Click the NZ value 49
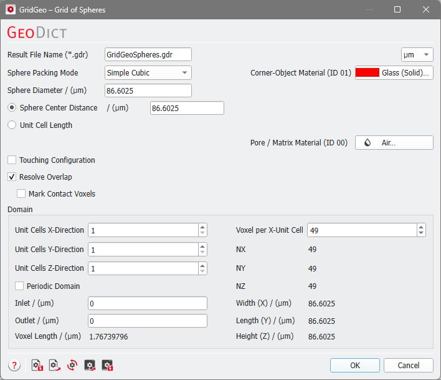The image size is (441, 380). (312, 286)
